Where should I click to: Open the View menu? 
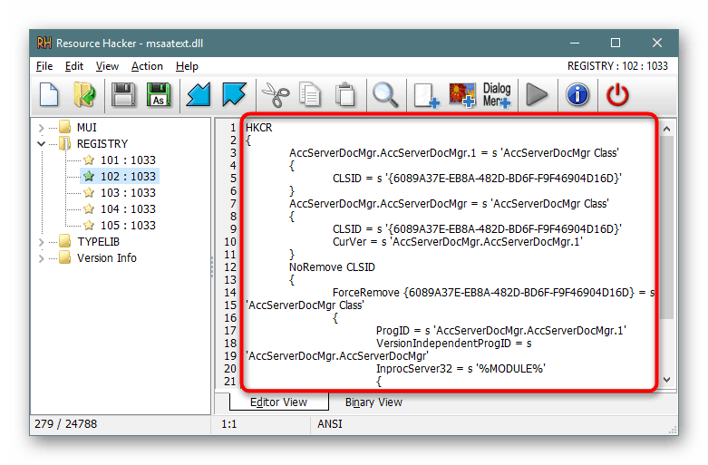coord(107,66)
